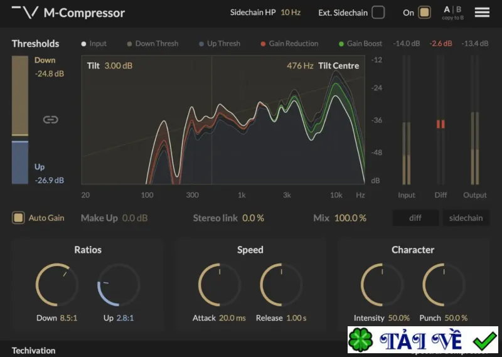Click the Down ratio knob
This screenshot has height=357, width=502.
(56, 285)
